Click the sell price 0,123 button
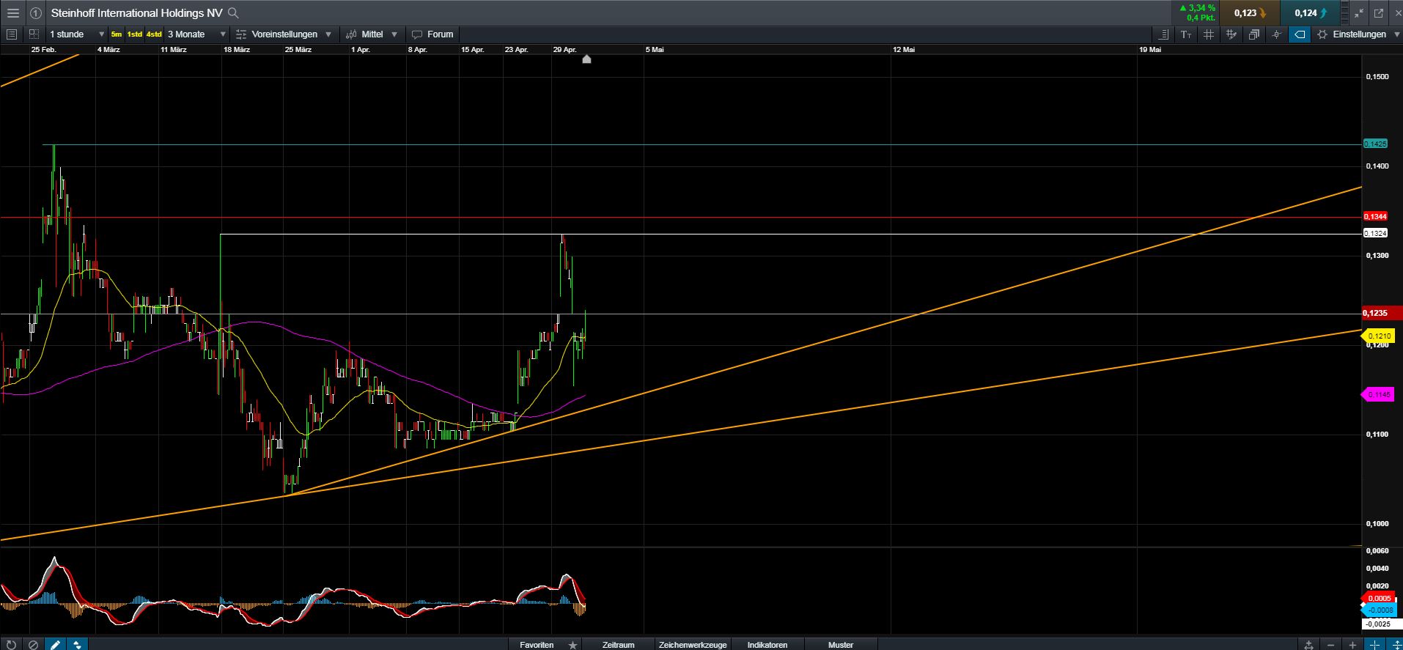 1249,13
